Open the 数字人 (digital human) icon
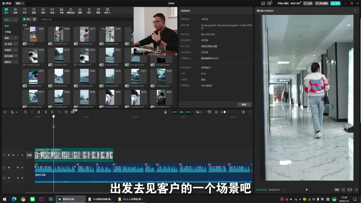 click(107, 11)
